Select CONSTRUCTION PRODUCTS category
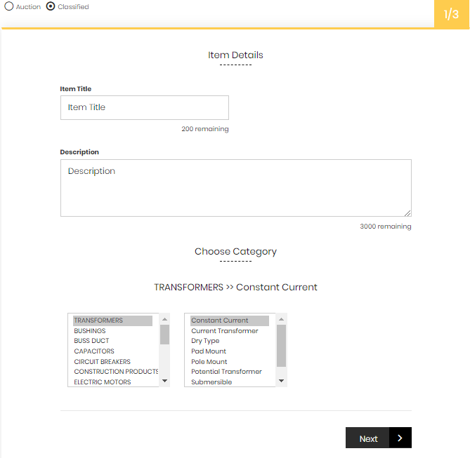This screenshot has height=458, width=470. click(x=116, y=372)
